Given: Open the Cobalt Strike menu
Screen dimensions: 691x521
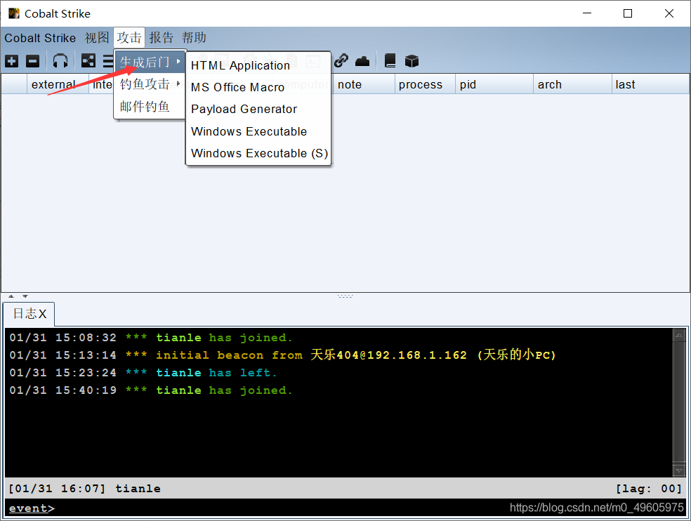Looking at the screenshot, I should pyautogui.click(x=40, y=38).
